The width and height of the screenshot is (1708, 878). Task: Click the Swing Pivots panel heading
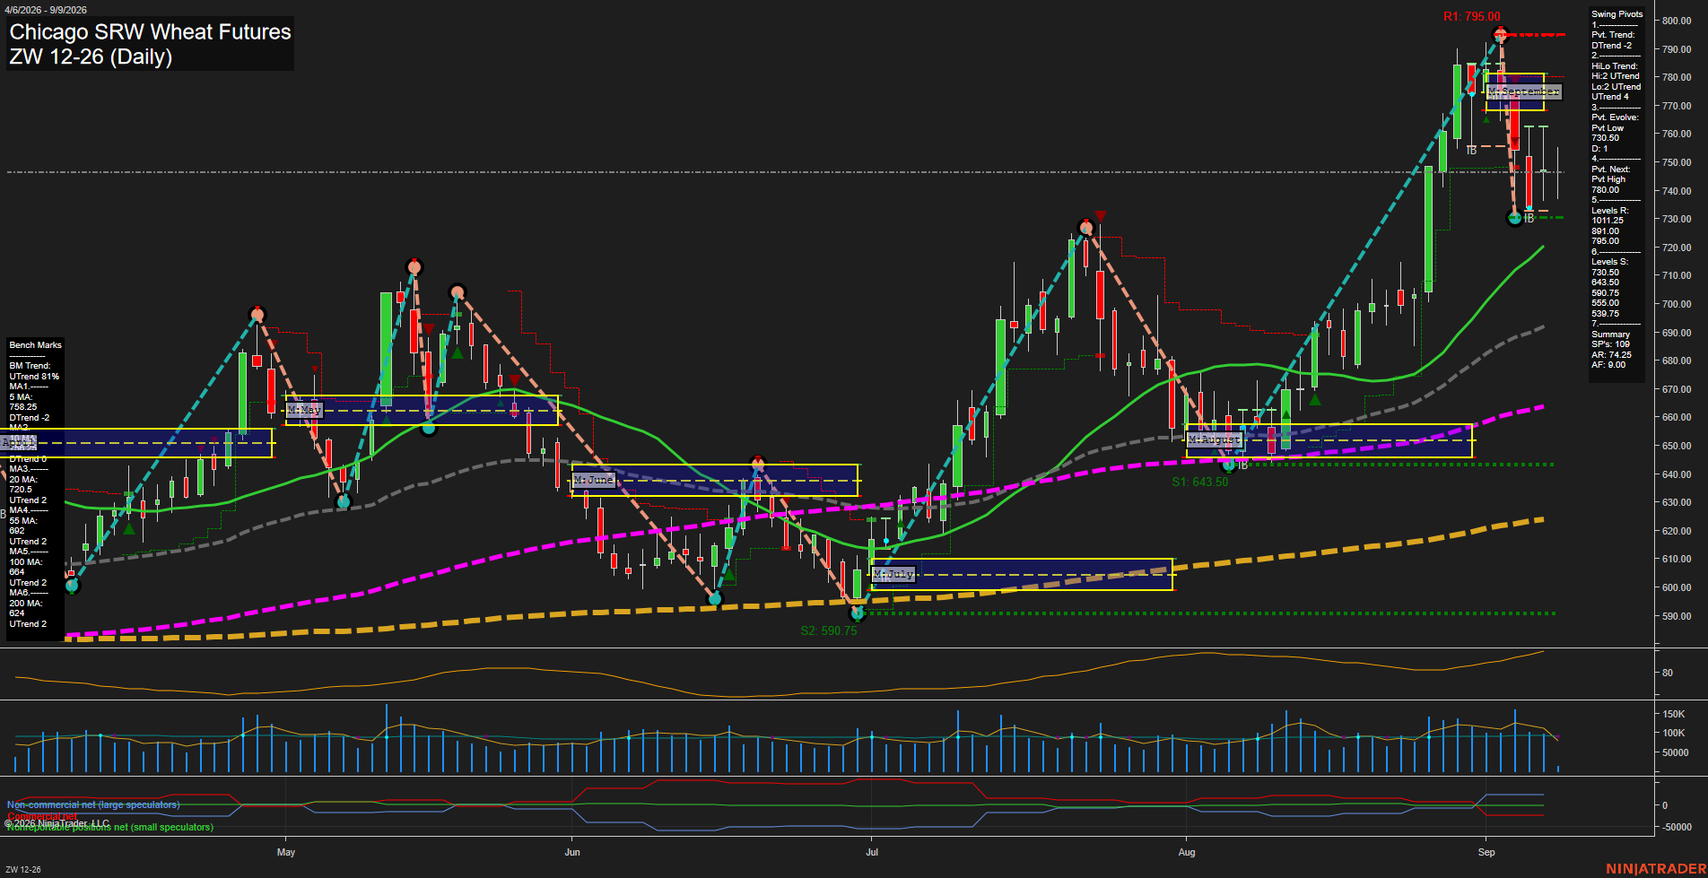(x=1617, y=14)
